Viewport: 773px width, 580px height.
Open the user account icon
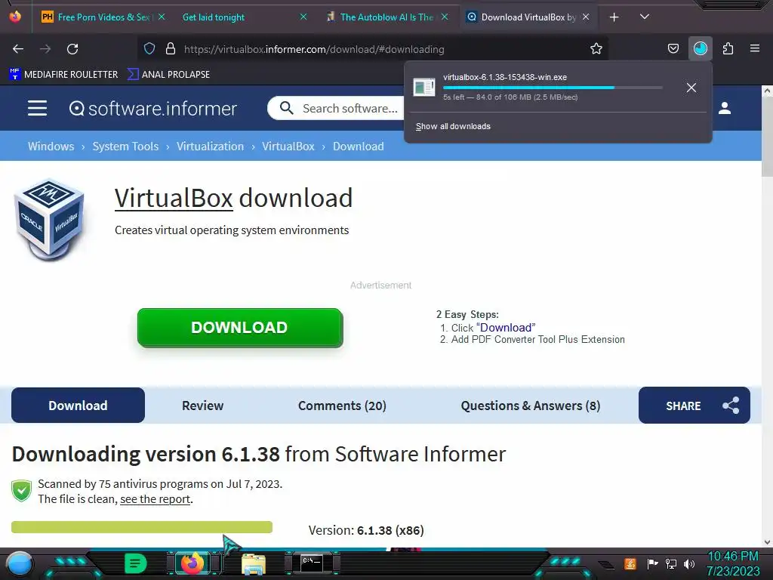pos(724,108)
